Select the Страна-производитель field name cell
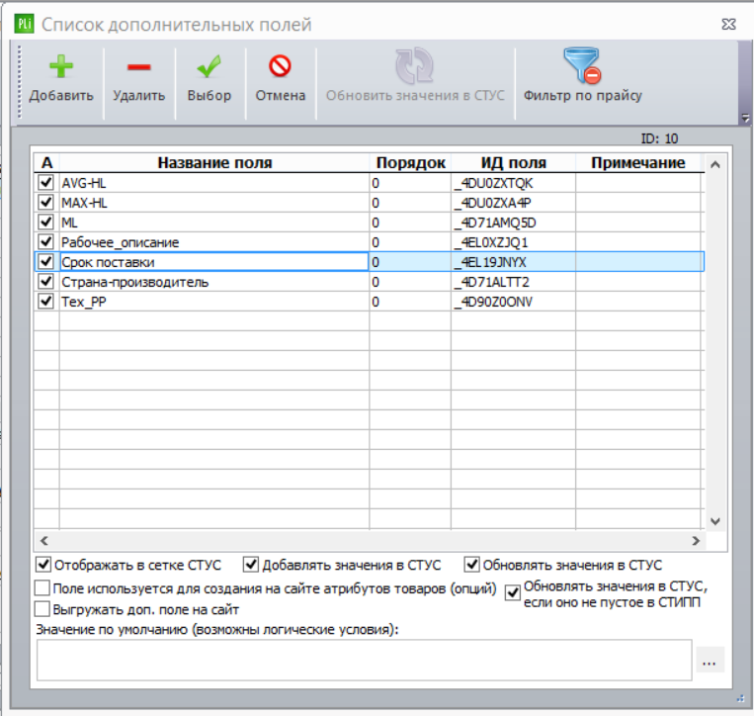 point(214,282)
